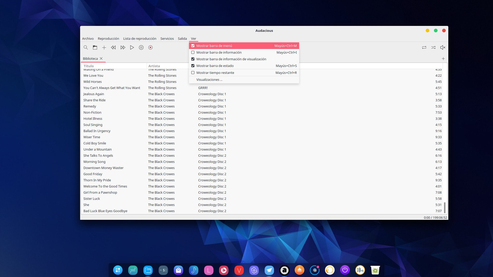The height and width of the screenshot is (277, 493).
Task: Enable Mostrar tiempo restante
Action: 244,73
